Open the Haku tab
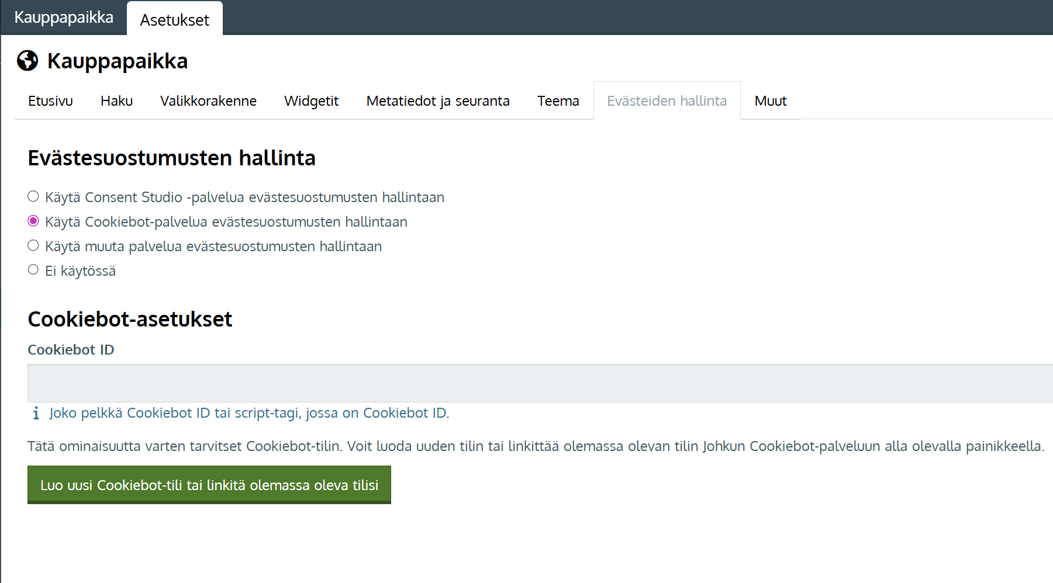The image size is (1053, 583). pos(116,101)
